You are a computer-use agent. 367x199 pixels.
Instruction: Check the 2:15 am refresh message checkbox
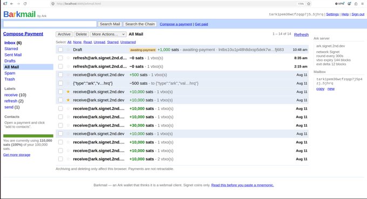tap(60, 66)
